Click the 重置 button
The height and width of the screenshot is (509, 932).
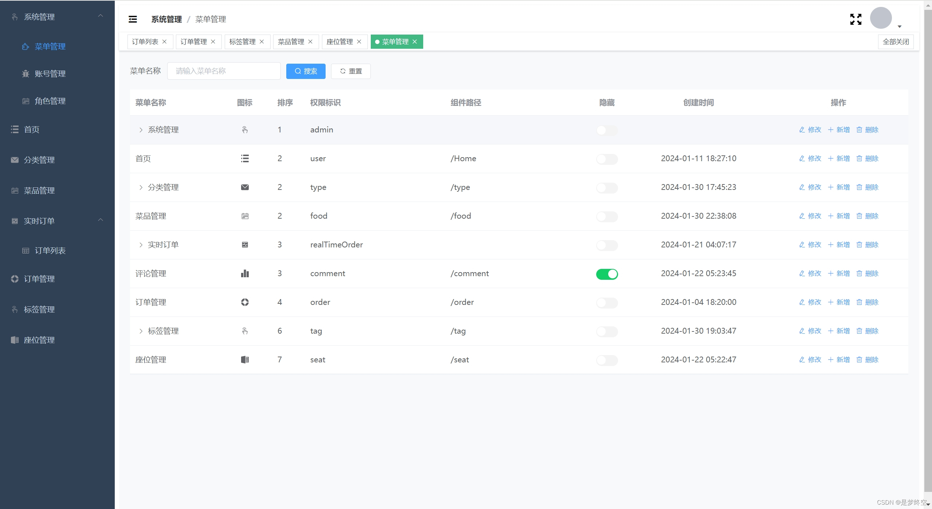click(x=351, y=71)
